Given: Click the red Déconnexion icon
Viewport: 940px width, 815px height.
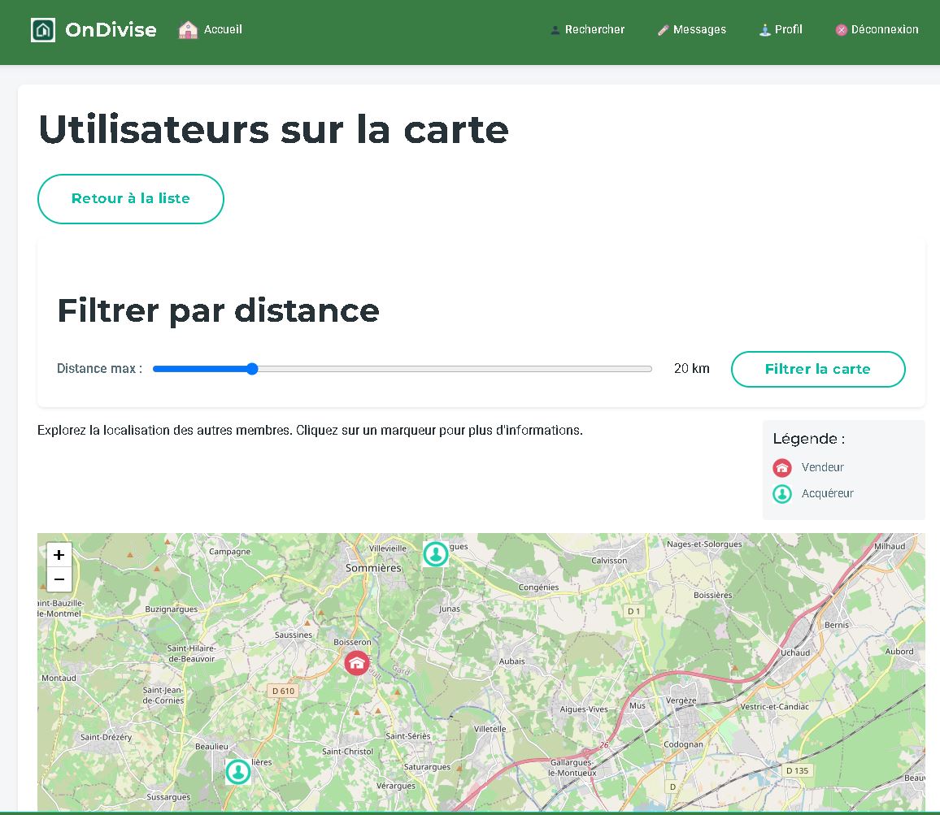Looking at the screenshot, I should coord(842,30).
